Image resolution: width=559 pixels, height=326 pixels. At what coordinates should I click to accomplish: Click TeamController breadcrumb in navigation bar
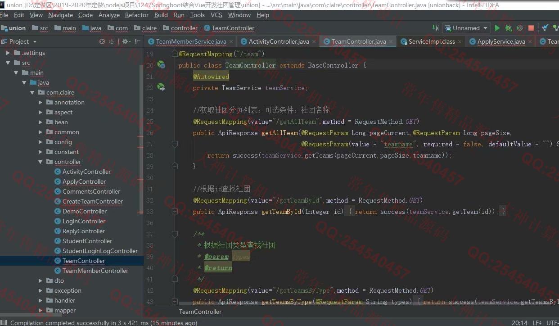tap(229, 28)
